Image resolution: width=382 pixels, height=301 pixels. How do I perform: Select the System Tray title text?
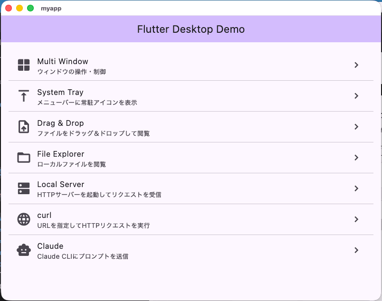(60, 92)
